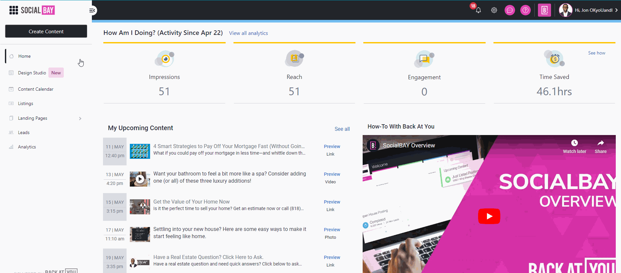Open Content Calendar in the sidebar
This screenshot has height=273, width=621.
pyautogui.click(x=36, y=89)
